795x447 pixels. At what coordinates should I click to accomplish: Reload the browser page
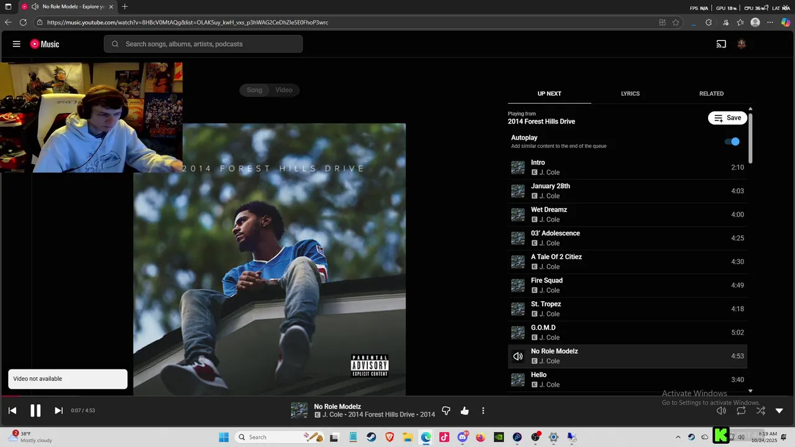tap(23, 22)
